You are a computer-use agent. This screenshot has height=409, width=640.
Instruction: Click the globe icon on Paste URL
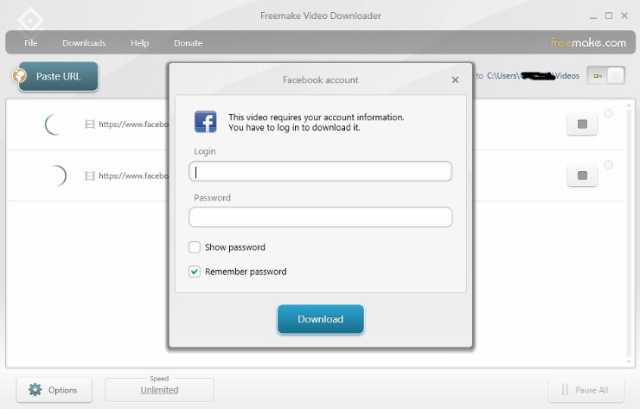[x=19, y=75]
